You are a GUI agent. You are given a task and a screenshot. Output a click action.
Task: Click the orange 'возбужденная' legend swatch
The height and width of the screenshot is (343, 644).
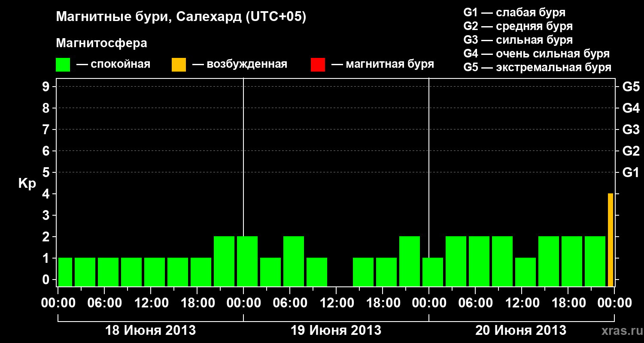coord(179,65)
